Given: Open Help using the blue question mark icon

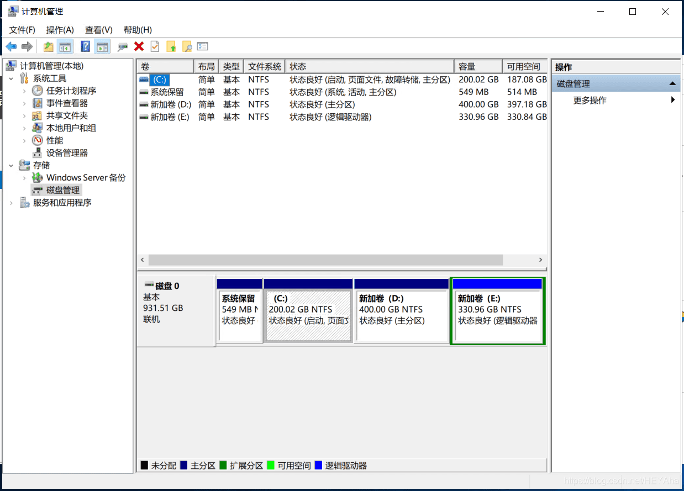Looking at the screenshot, I should pyautogui.click(x=85, y=46).
